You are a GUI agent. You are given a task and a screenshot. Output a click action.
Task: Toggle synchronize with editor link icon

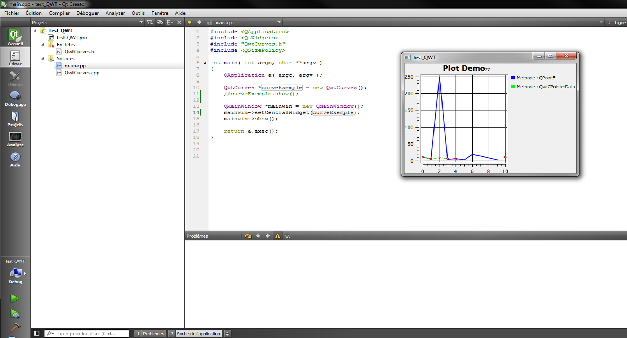coord(160,22)
